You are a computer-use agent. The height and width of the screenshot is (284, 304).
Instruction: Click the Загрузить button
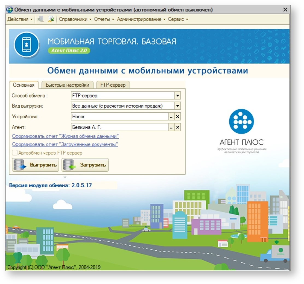point(85,165)
